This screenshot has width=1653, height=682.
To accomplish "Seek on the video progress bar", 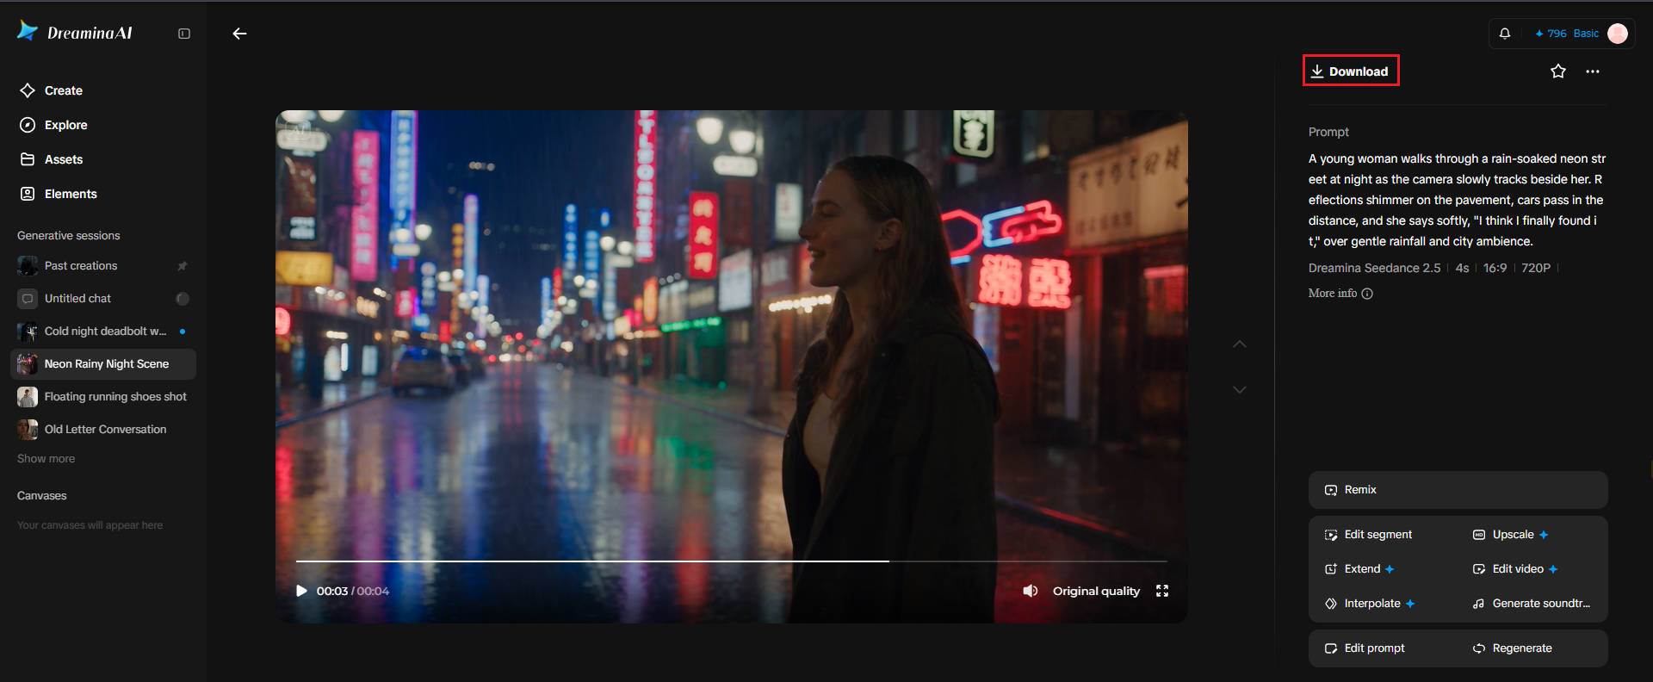I will pos(731,561).
